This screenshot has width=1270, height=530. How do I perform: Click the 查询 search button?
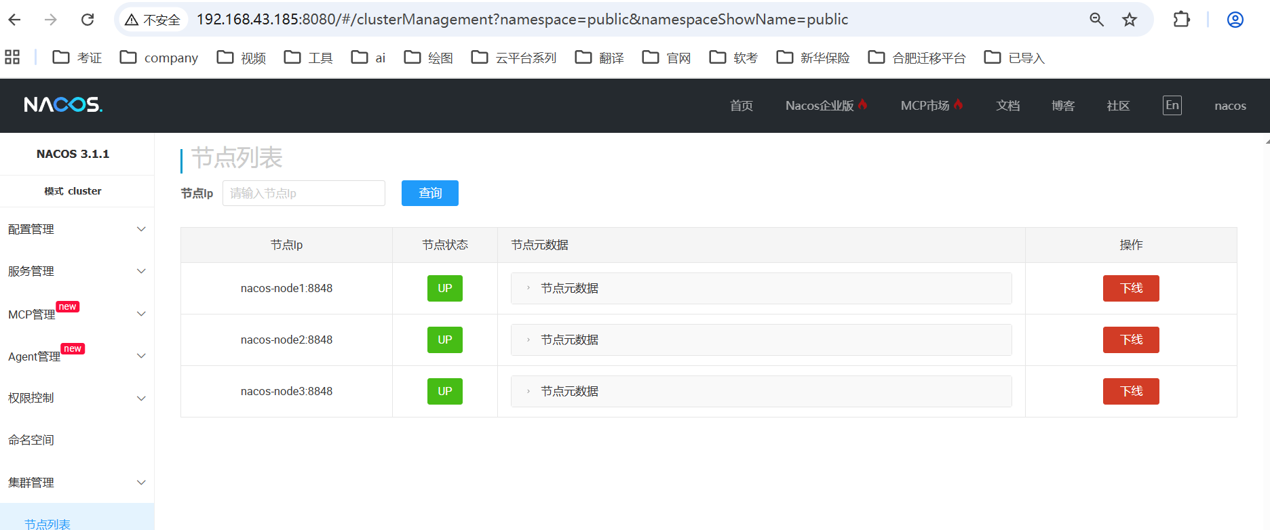(430, 193)
